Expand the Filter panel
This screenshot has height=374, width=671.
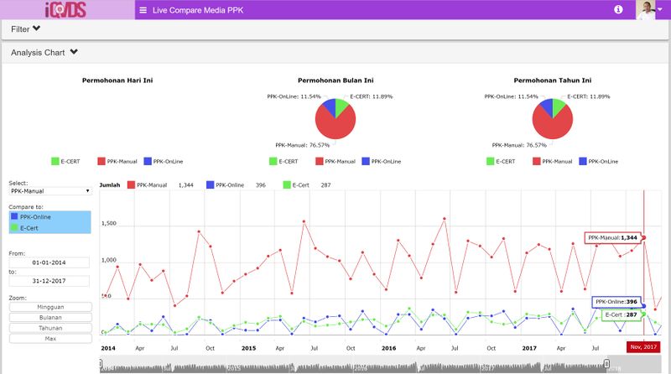tap(26, 29)
